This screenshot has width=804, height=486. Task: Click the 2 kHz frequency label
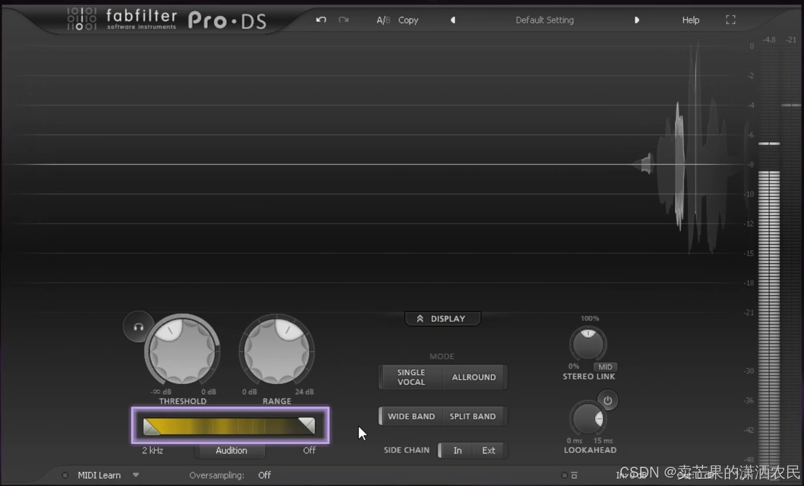tap(153, 451)
